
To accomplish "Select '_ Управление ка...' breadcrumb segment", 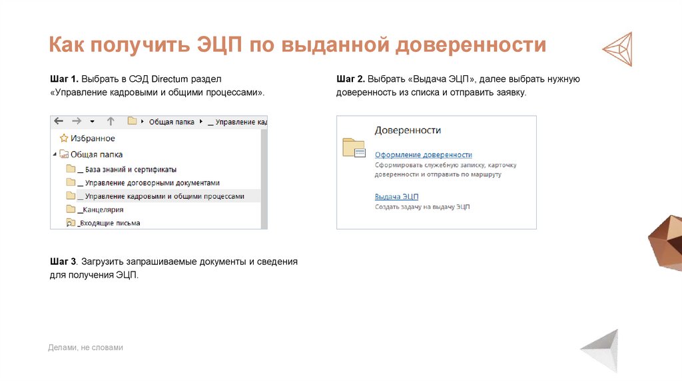I will pyautogui.click(x=238, y=122).
